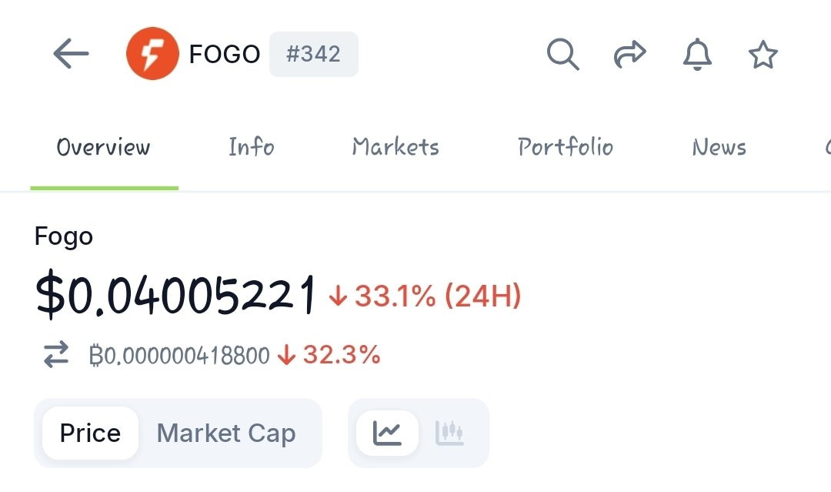Open the search magnifier icon

[562, 55]
